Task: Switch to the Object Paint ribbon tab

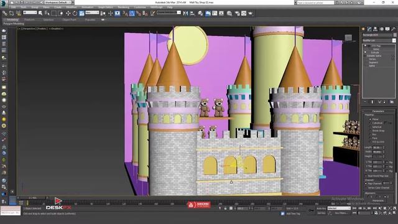Action: point(69,19)
